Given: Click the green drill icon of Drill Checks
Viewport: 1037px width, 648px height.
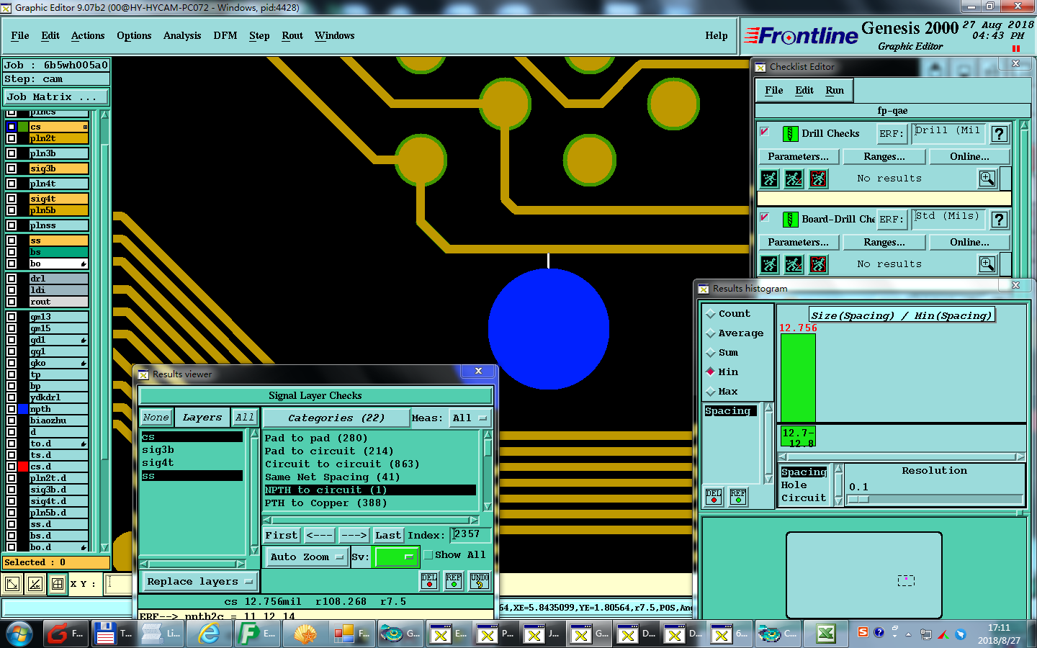Looking at the screenshot, I should 790,134.
